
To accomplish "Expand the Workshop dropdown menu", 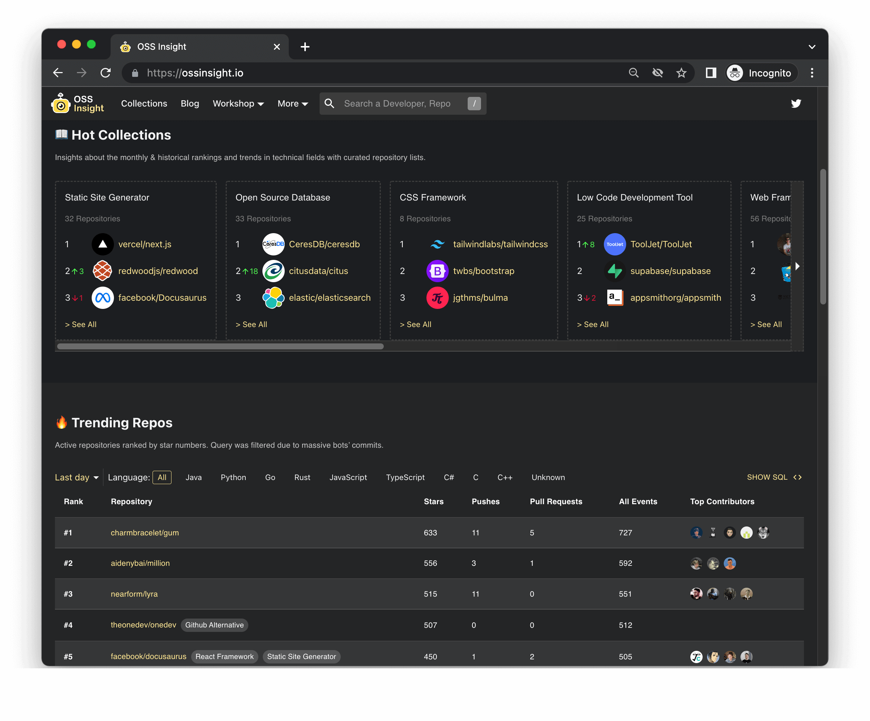I will pyautogui.click(x=238, y=104).
